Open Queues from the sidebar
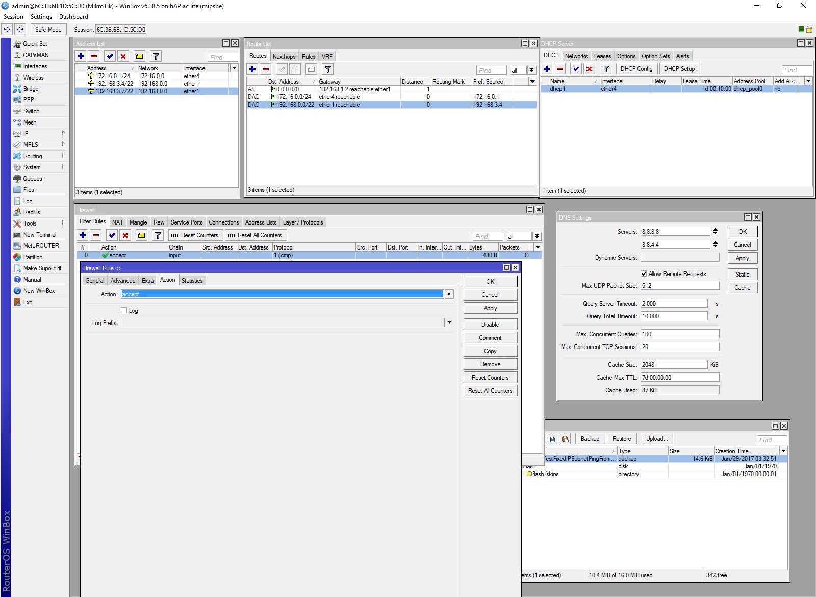 [32, 179]
